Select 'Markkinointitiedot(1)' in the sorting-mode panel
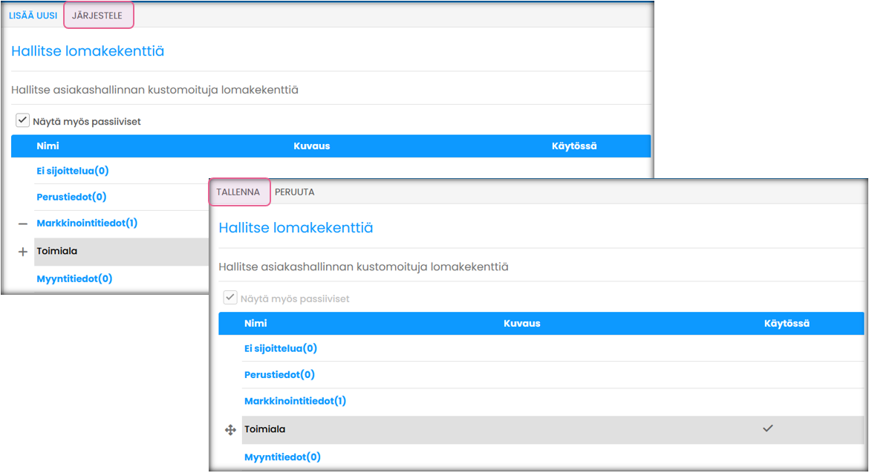Screen dimensions: 869x473 pos(295,401)
